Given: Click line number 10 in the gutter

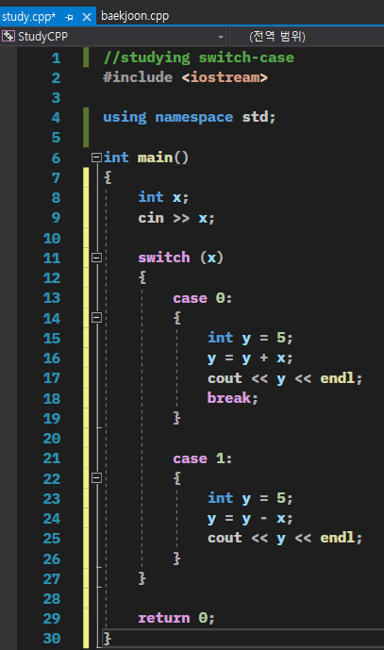Looking at the screenshot, I should tap(52, 238).
